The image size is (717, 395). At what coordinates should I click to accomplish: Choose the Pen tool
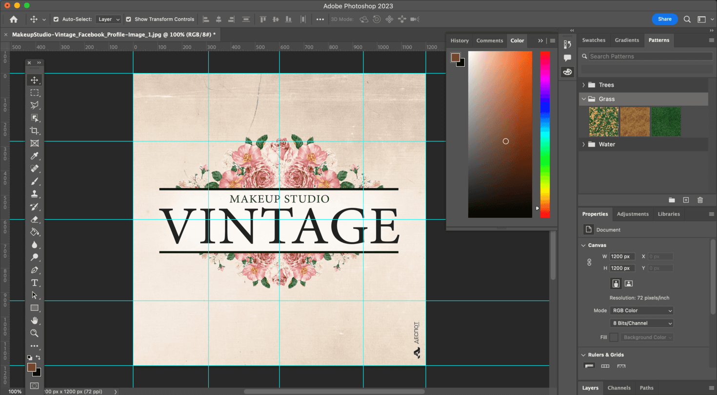[x=34, y=270]
